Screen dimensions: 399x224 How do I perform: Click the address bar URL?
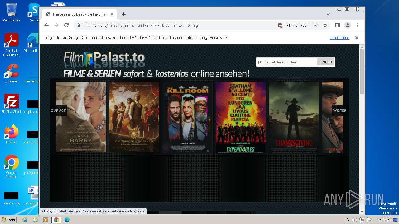pyautogui.click(x=141, y=26)
